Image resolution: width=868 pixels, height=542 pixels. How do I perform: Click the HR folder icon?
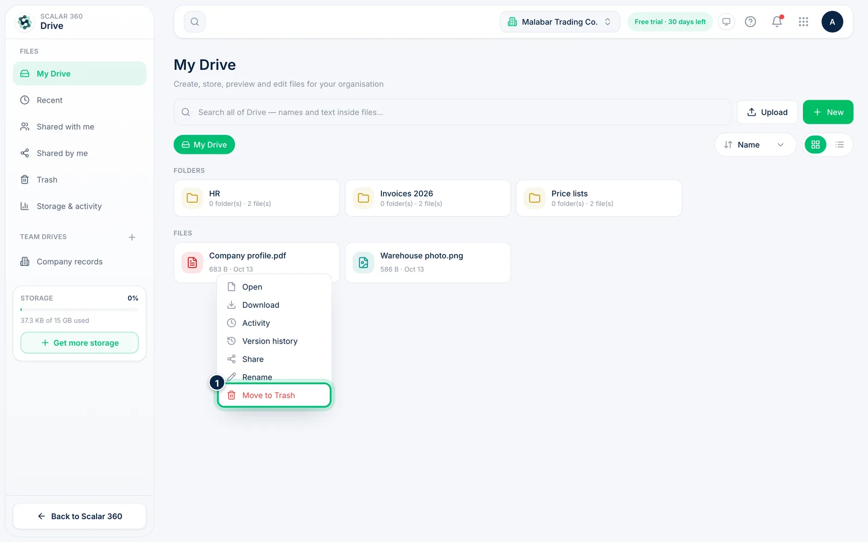(x=192, y=198)
